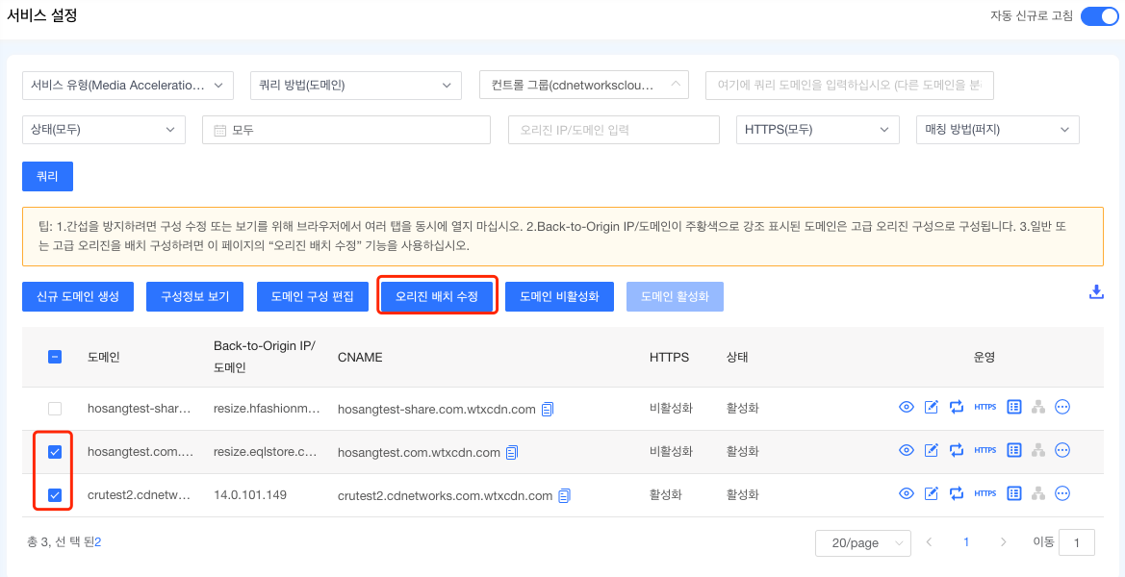Click the 오리진 IP/도메인 입력 input field

point(613,129)
